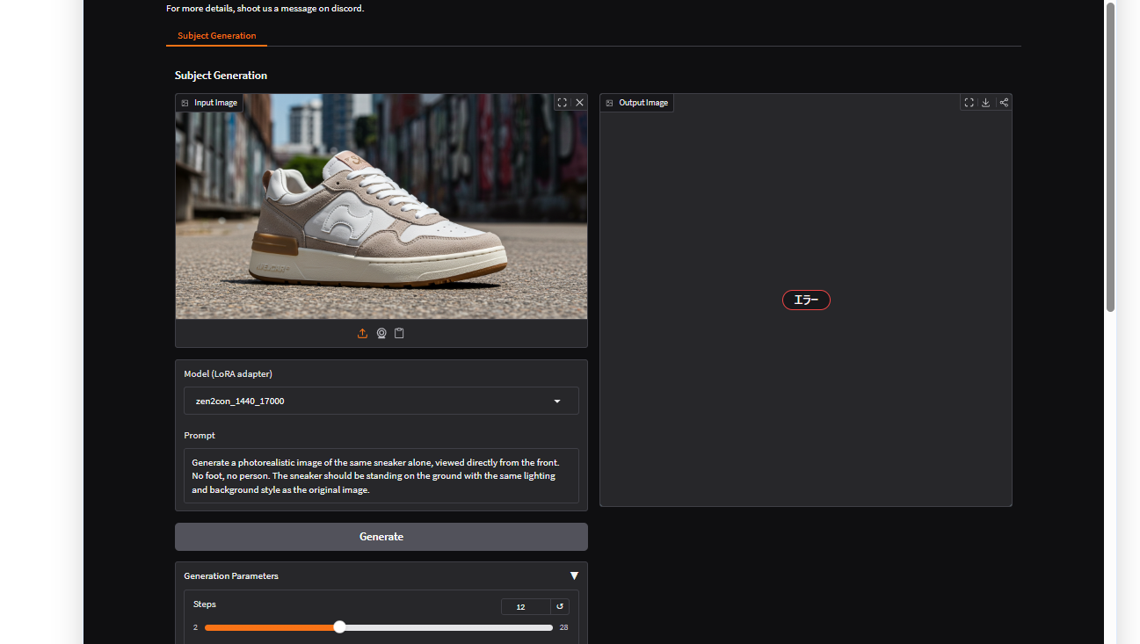Viewport: 1140px width, 644px height.
Task: Open Output Image in fullscreen view
Action: pyautogui.click(x=969, y=103)
